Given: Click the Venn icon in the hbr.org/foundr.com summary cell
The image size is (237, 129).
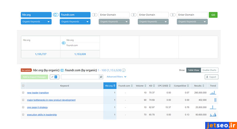Looking at the screenshot, I should 64,43.
